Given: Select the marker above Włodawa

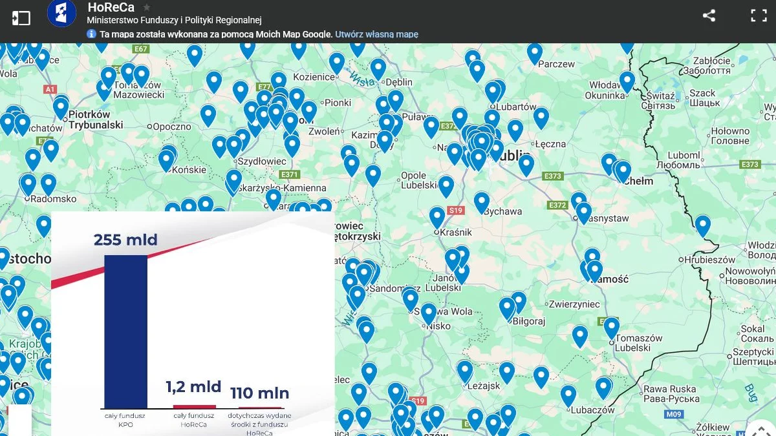Looking at the screenshot, I should pos(627,81).
